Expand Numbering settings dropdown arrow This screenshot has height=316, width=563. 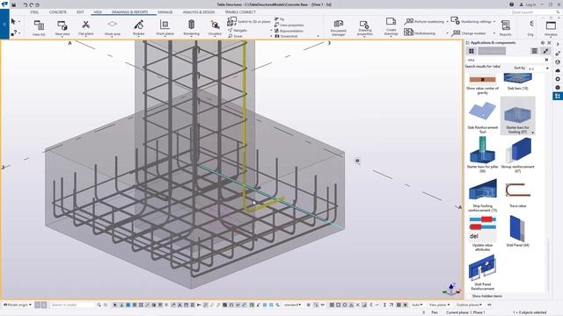pos(494,21)
